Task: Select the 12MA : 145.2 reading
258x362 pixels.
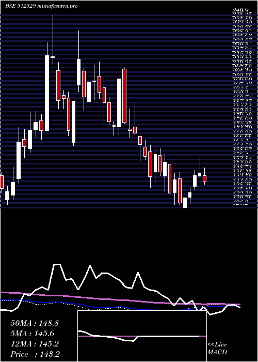Action: pos(35,344)
